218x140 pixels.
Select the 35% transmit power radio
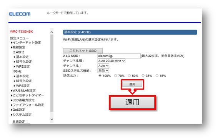[x=143, y=76]
